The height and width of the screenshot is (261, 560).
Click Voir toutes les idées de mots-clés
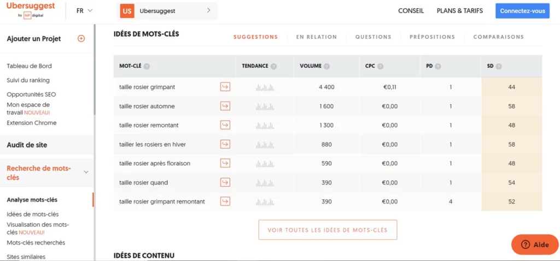(x=328, y=230)
